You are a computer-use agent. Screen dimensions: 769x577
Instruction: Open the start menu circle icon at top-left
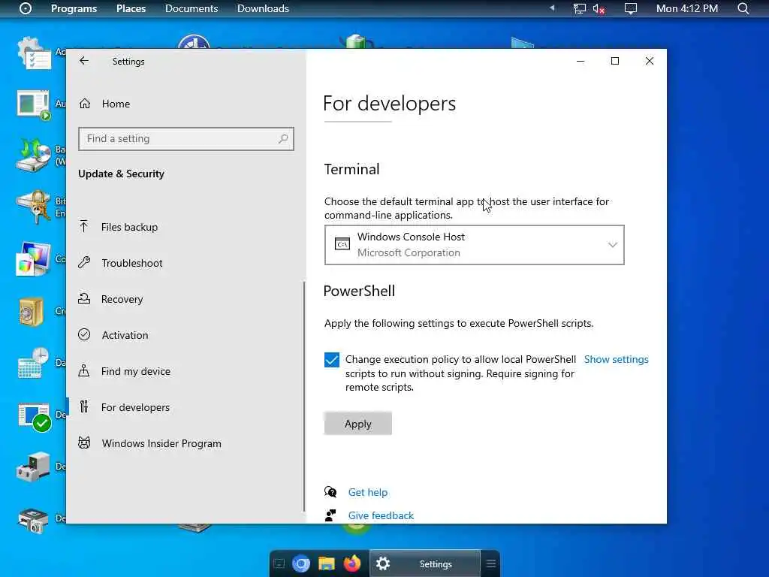[x=26, y=8]
